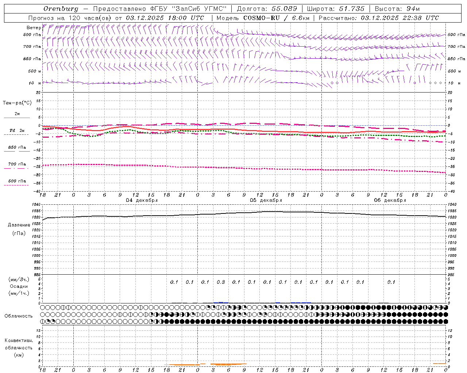Click the precipitation value '0.3'
Screen dimensions: 467x373
pos(221,282)
